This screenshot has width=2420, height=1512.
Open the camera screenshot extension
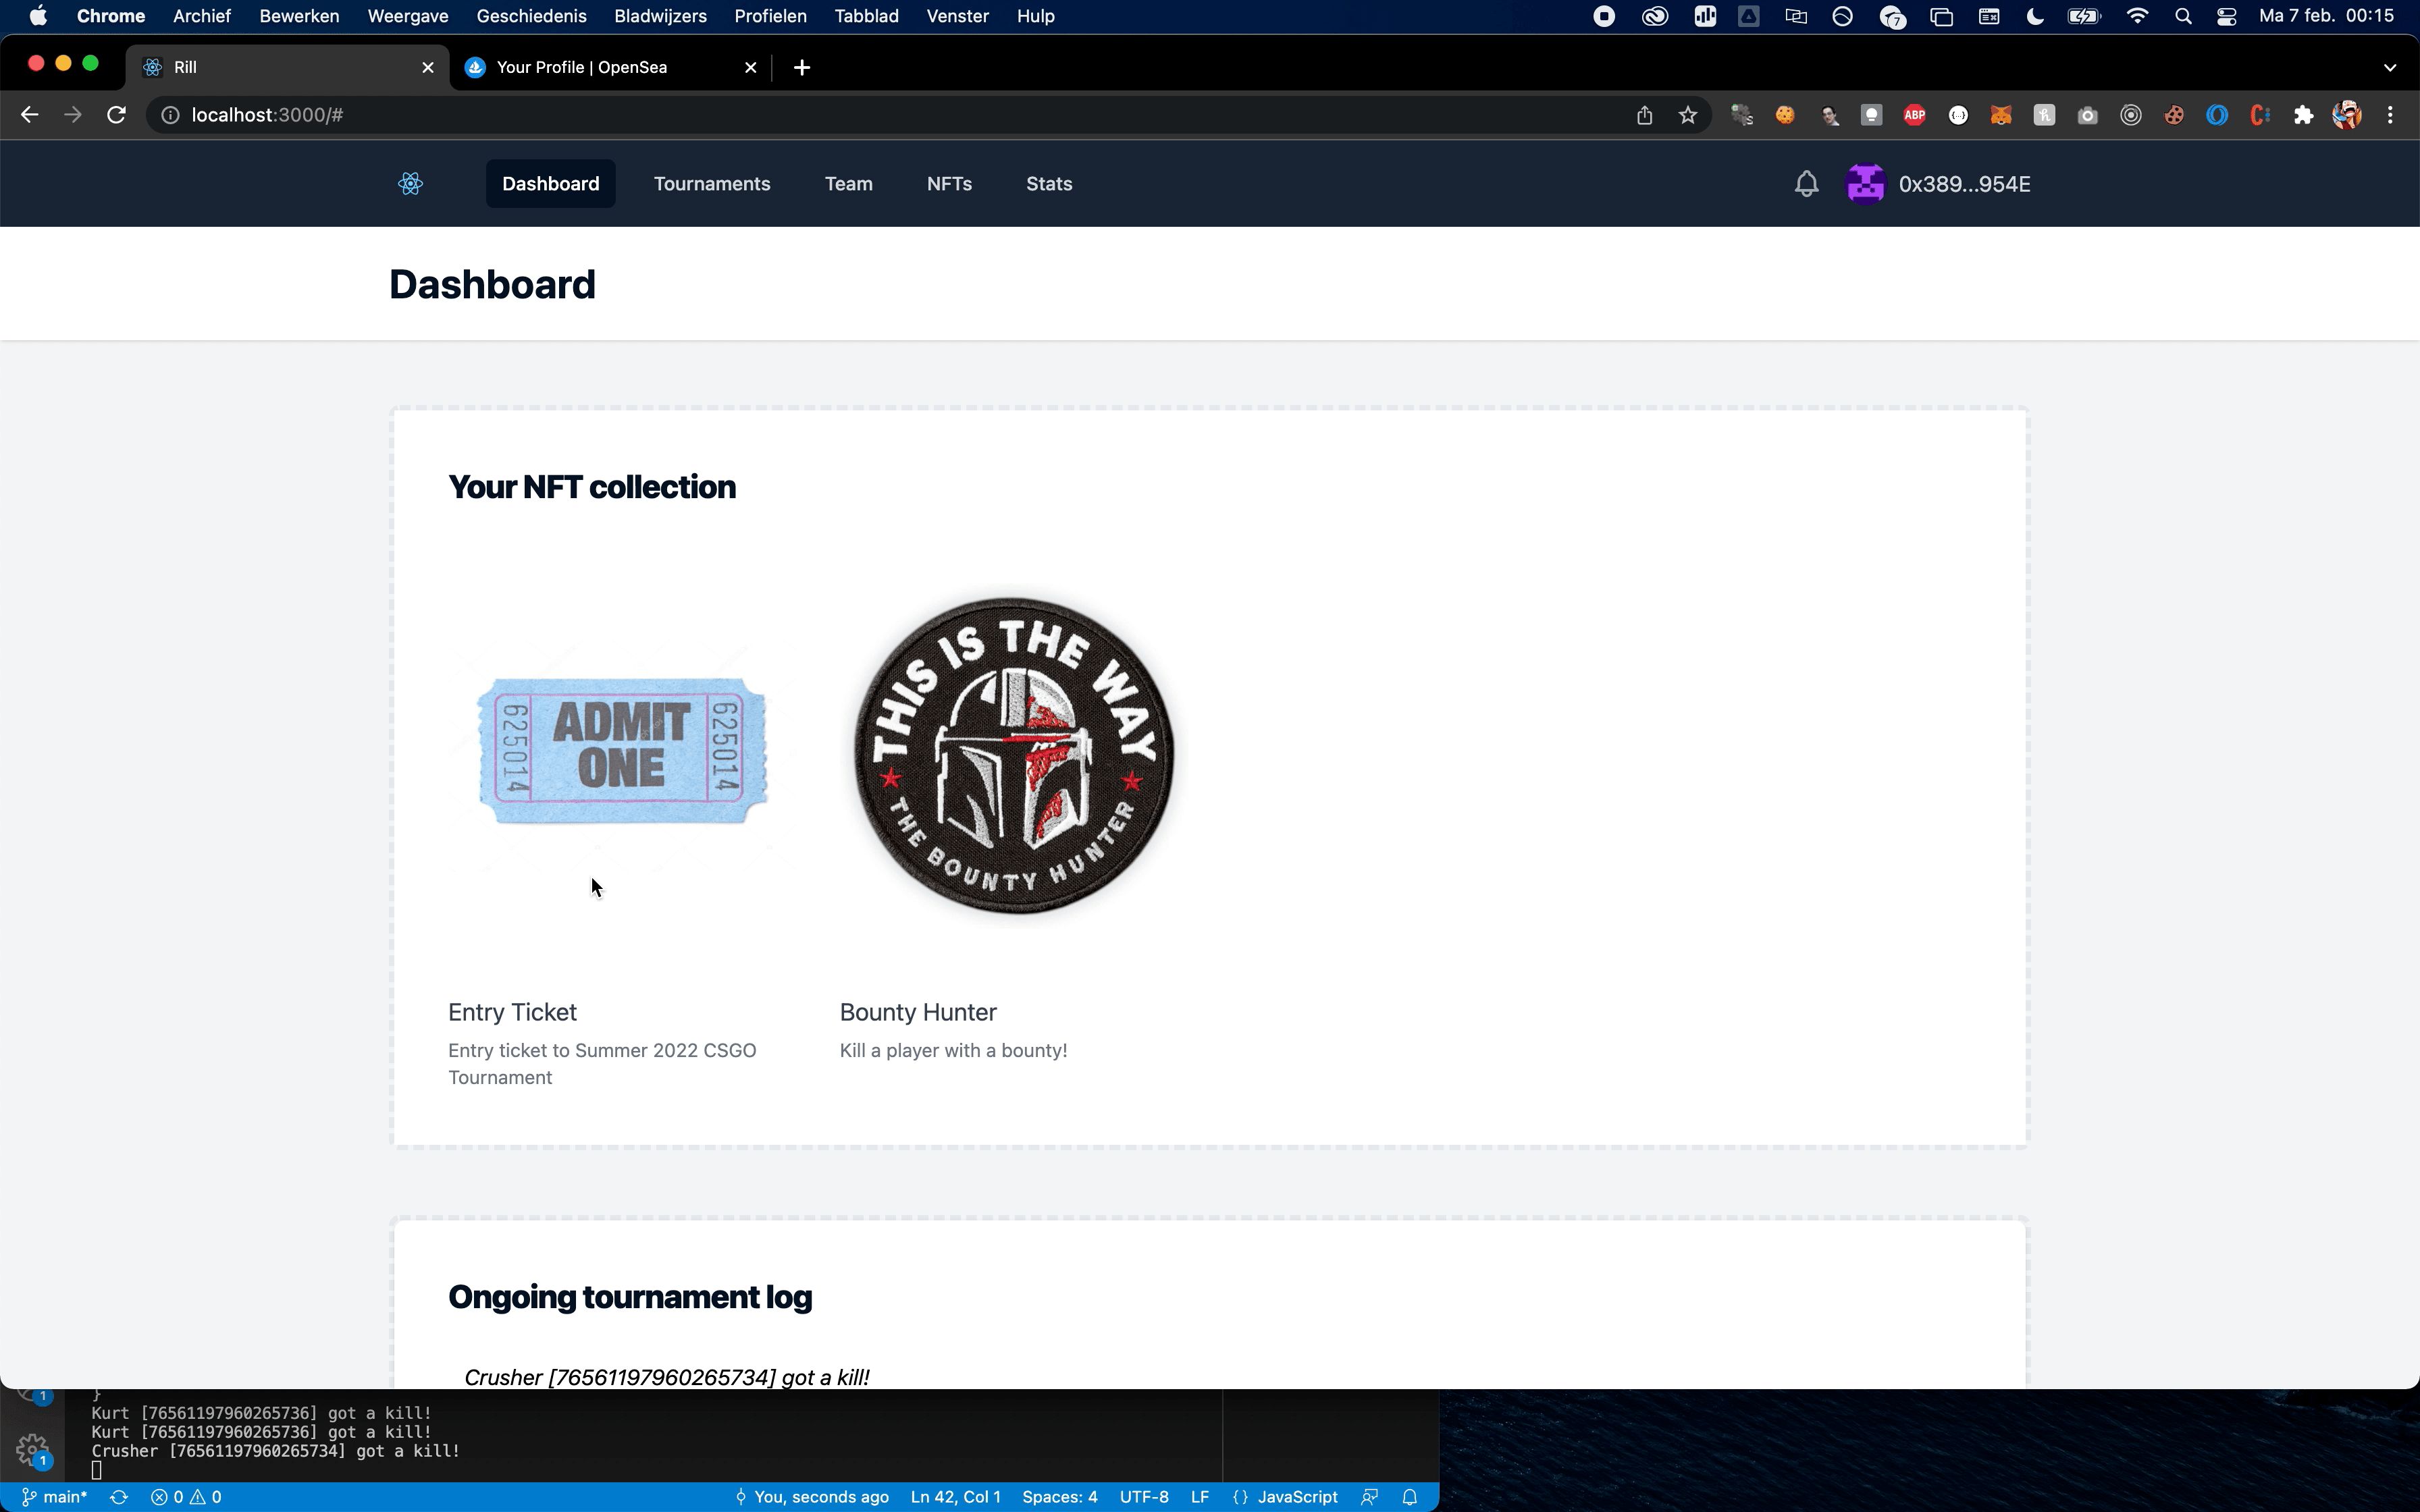tap(2087, 115)
